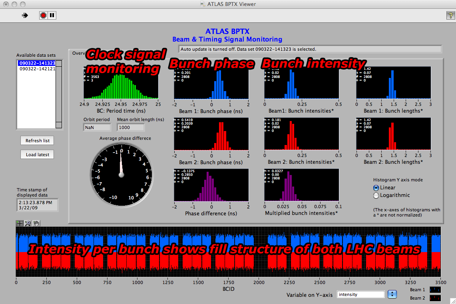
Task: Click the Beam 1 Bunch lengths histogram
Action: pyautogui.click(x=394, y=83)
